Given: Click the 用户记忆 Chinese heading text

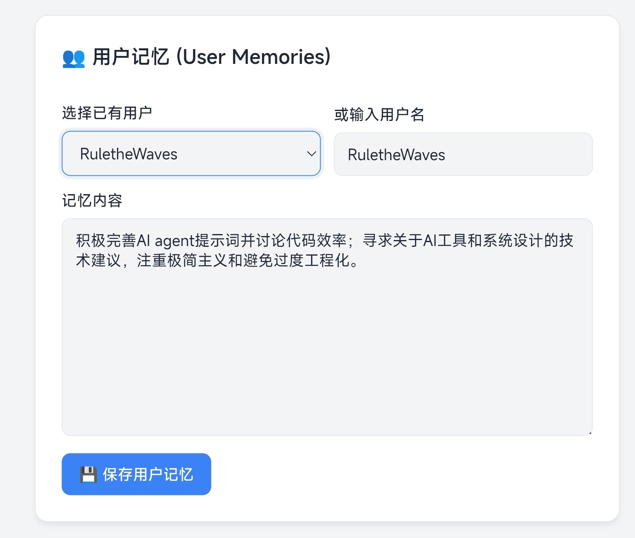Looking at the screenshot, I should click(131, 57).
